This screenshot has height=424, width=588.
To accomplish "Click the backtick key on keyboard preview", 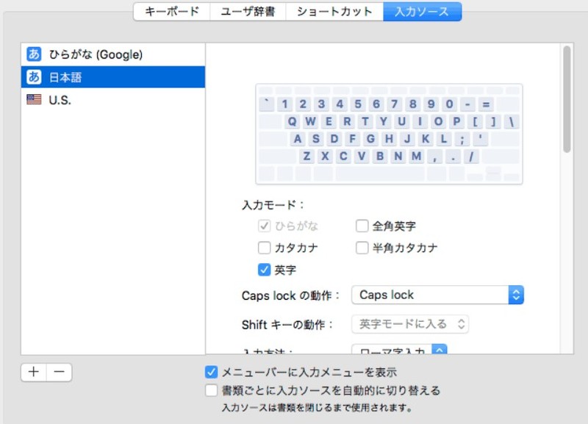I will [x=265, y=104].
